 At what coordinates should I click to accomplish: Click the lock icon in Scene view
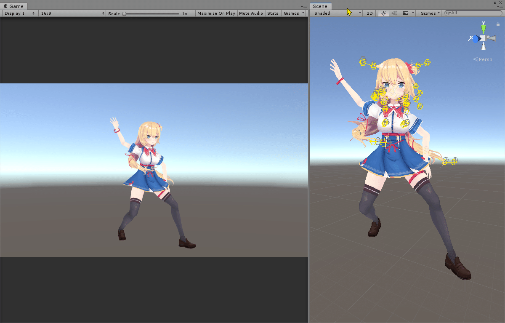tap(499, 24)
